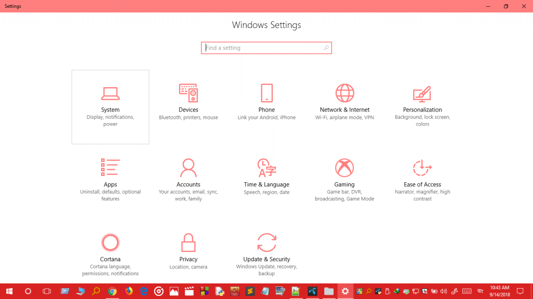Open Windows Defender shield tray icon

click(425, 291)
